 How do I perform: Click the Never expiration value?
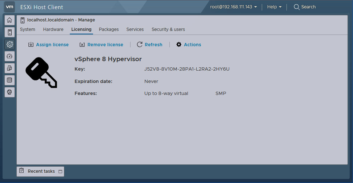point(151,81)
